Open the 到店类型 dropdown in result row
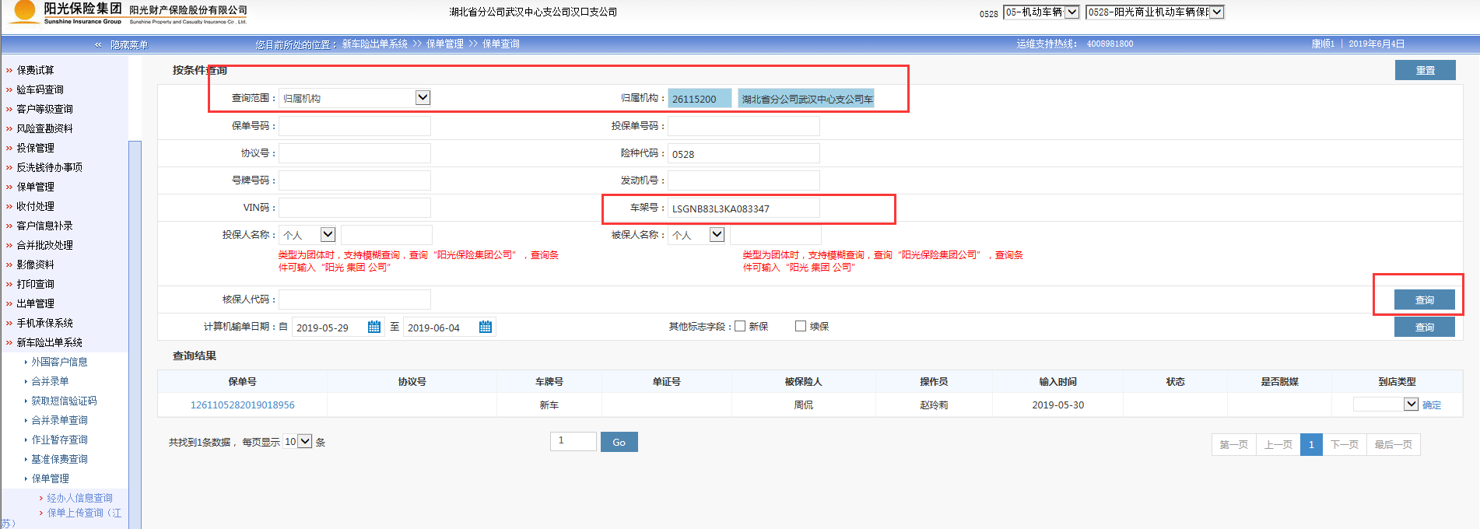 [x=1385, y=405]
